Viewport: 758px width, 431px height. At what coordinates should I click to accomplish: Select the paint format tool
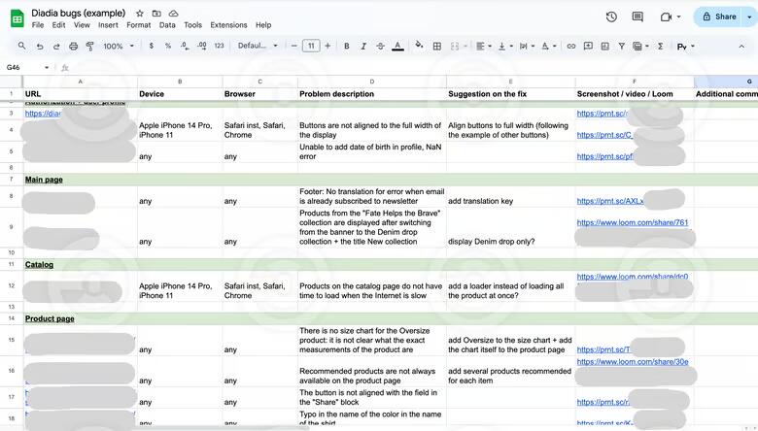coord(90,46)
